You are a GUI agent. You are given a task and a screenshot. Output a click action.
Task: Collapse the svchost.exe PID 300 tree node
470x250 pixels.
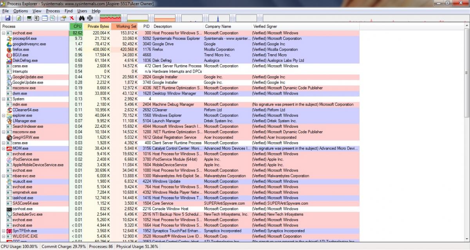point(4,33)
